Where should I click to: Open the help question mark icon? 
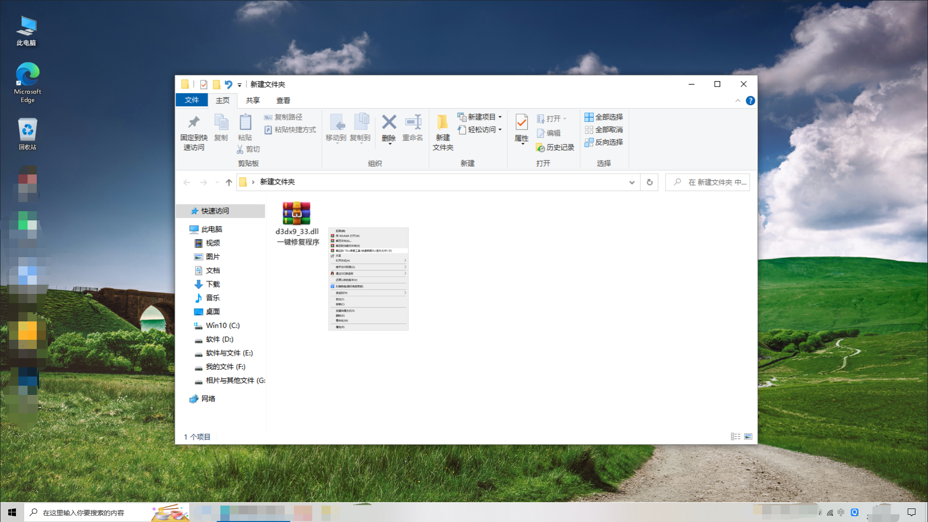tap(750, 101)
